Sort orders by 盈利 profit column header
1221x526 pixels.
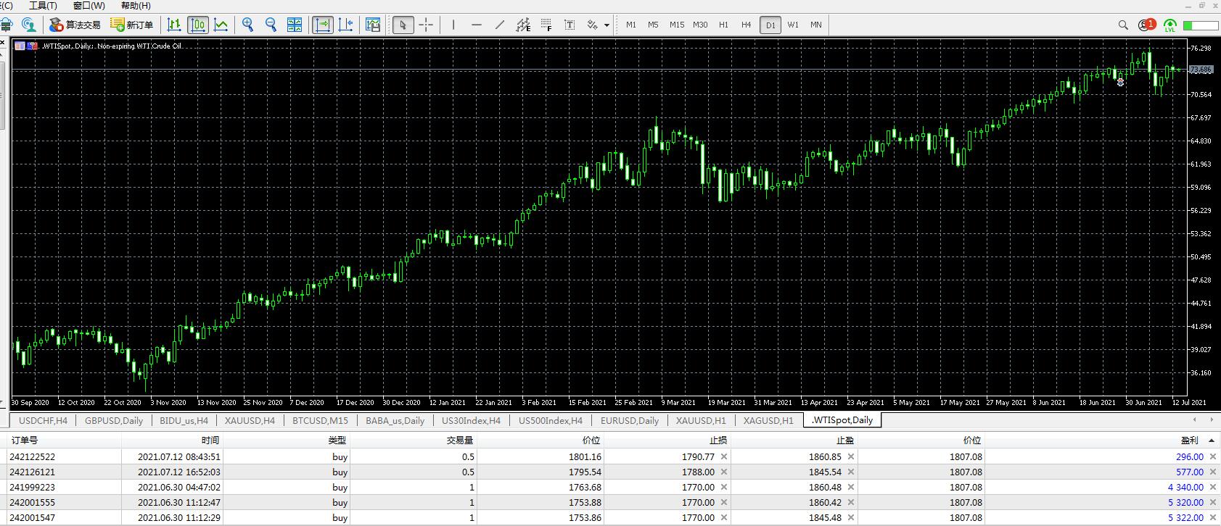coord(1189,440)
